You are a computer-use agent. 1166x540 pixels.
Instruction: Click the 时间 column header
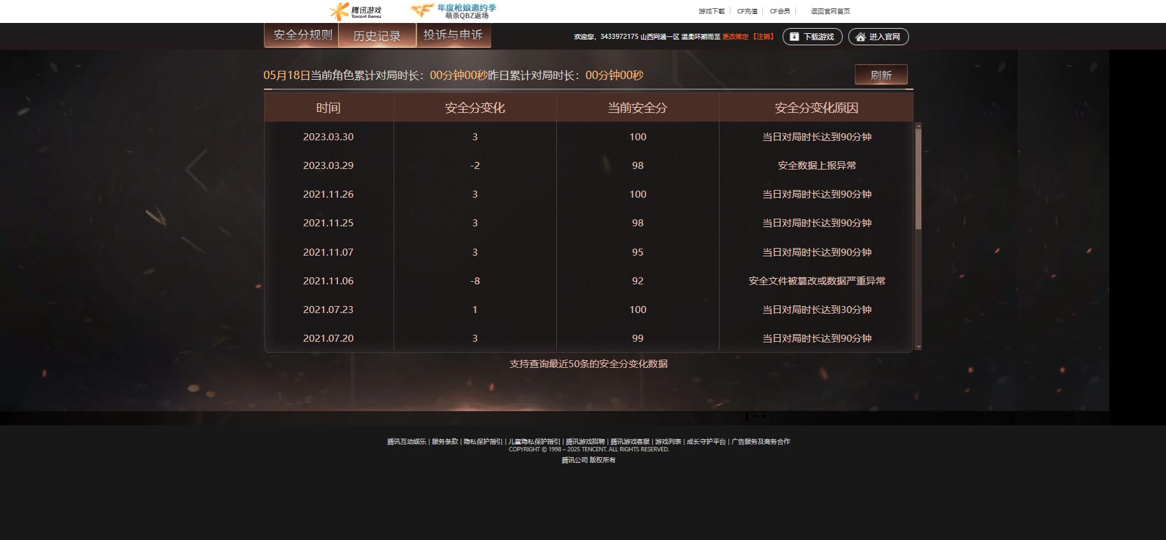(x=328, y=108)
